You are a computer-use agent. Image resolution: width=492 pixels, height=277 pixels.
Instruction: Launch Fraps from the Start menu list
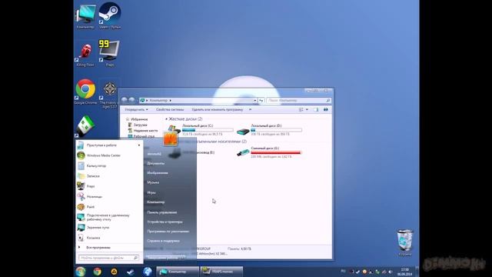[109, 186]
